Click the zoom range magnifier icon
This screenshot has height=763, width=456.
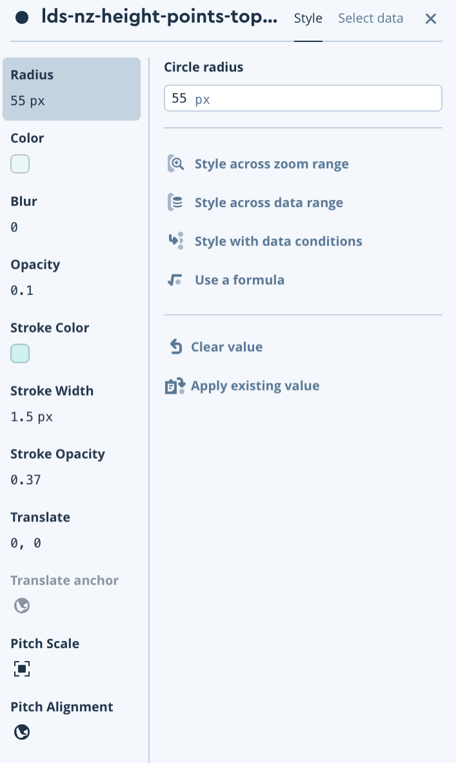[175, 164]
